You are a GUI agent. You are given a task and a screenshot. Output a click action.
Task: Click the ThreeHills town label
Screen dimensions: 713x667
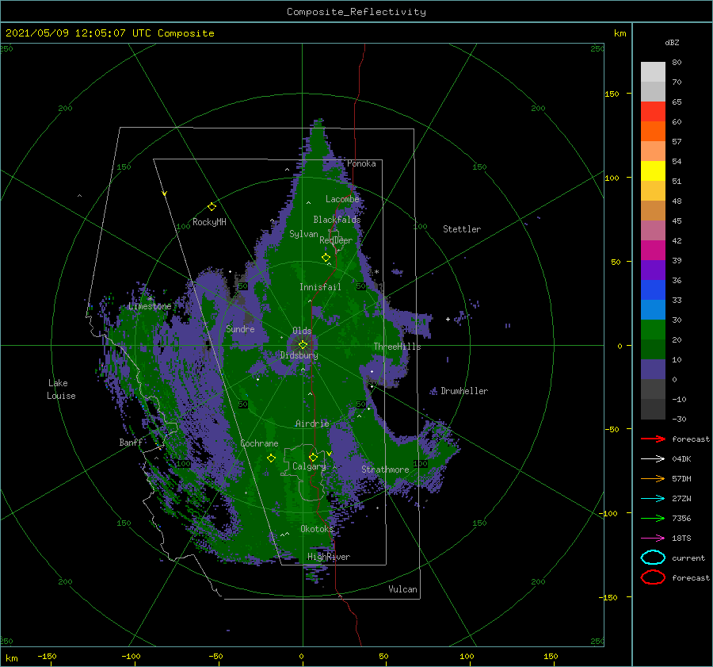pyautogui.click(x=397, y=347)
